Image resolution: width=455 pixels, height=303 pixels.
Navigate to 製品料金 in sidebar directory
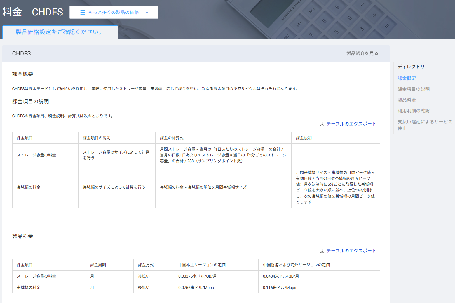[407, 100]
